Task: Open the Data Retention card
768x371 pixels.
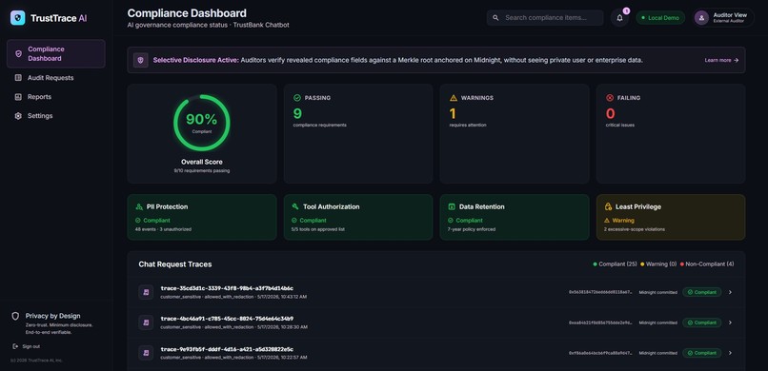Action: [x=515, y=218]
